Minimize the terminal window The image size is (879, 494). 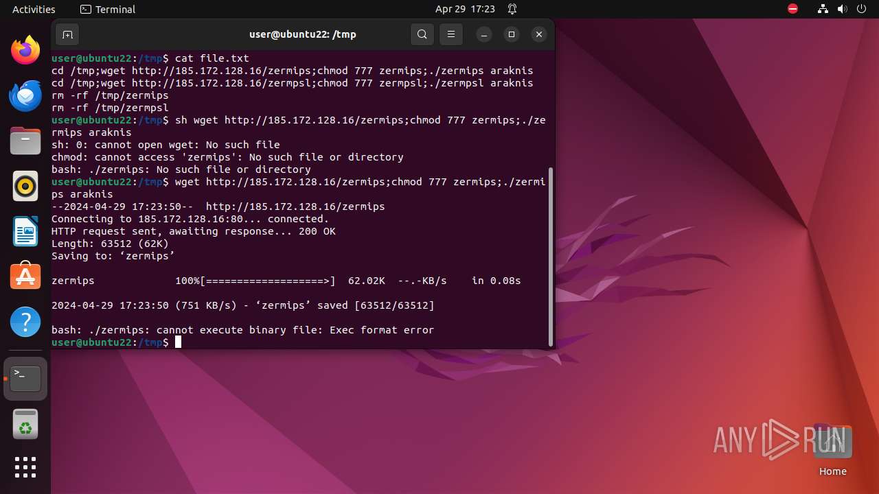(484, 34)
